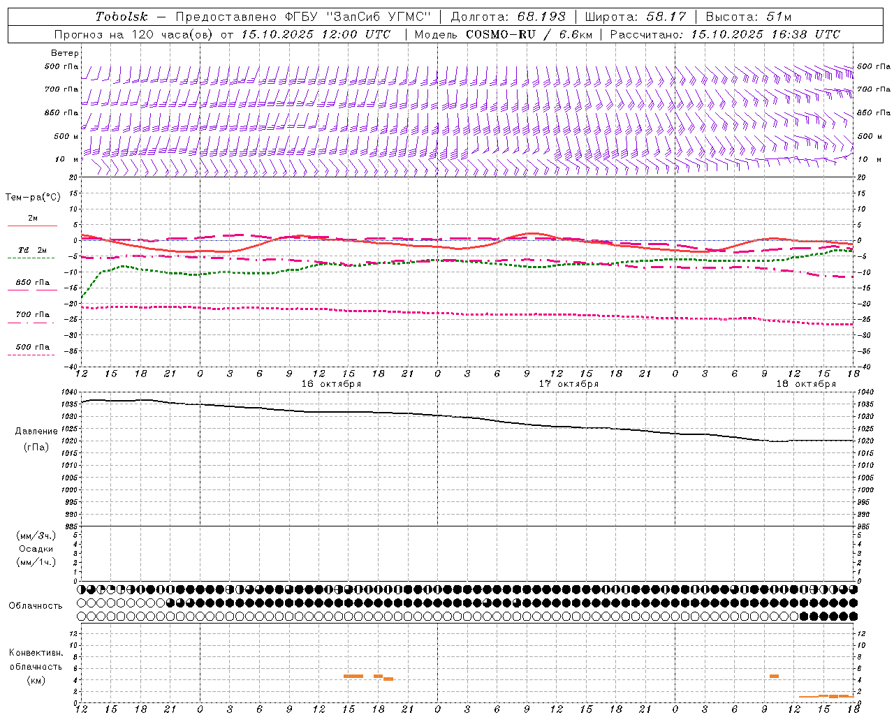This screenshot has width=894, height=715.
Task: Click the Высота: 51м field
Action: tap(749, 17)
